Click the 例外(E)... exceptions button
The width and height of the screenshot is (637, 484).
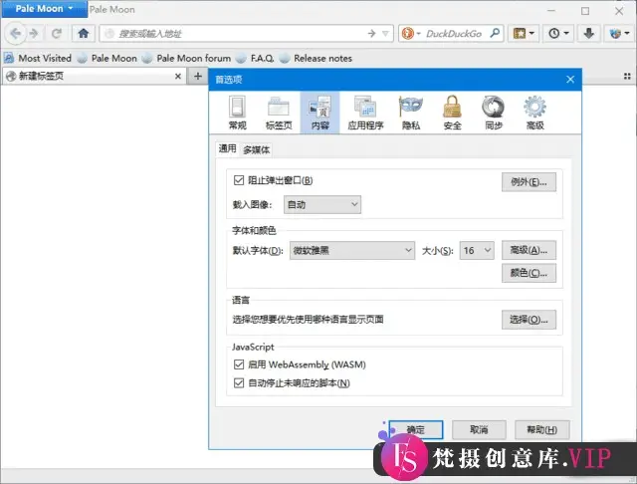point(529,182)
